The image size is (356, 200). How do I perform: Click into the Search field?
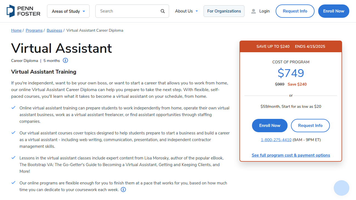(x=132, y=11)
